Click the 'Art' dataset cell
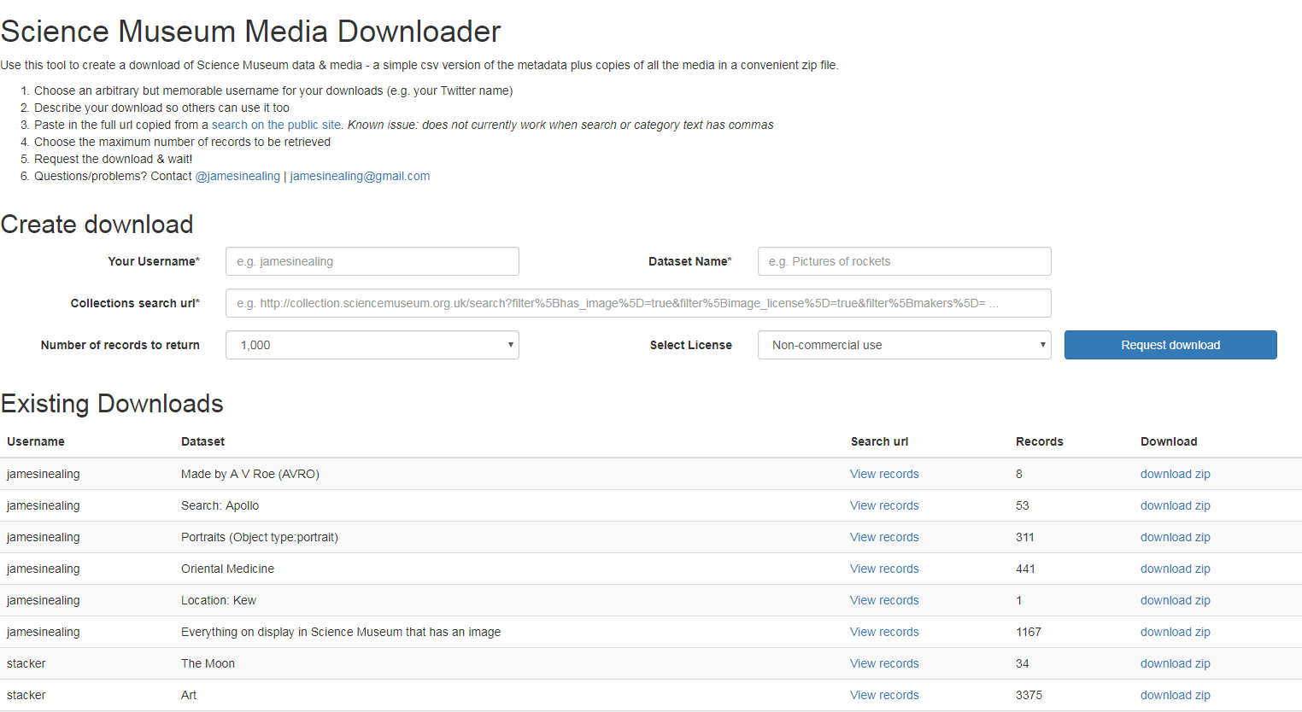 (x=189, y=695)
